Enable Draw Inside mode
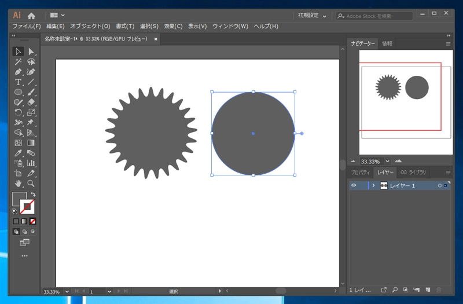463x304 pixels. click(x=33, y=232)
